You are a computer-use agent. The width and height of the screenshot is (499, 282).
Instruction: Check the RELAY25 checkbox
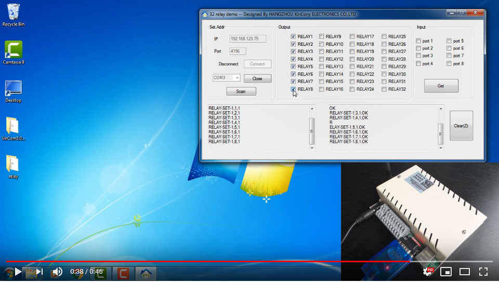pos(384,36)
